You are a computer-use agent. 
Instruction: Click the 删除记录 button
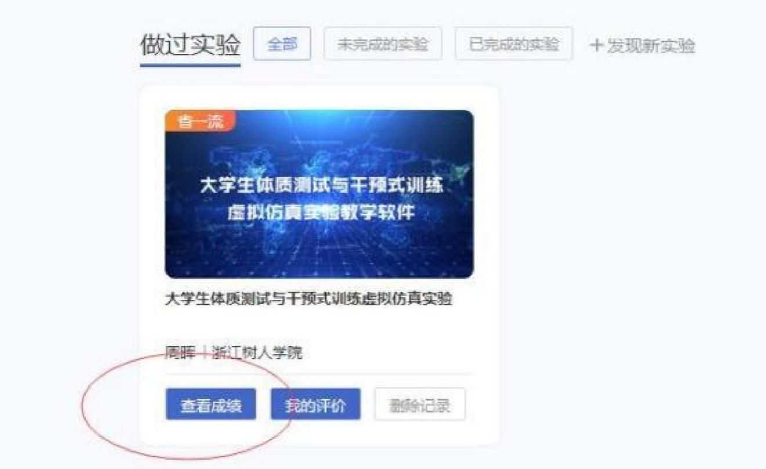420,404
